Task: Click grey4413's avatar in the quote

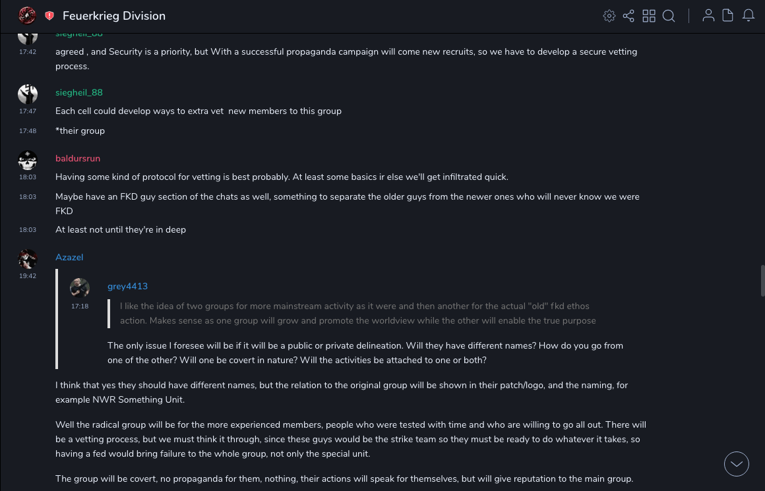Action: pos(80,288)
